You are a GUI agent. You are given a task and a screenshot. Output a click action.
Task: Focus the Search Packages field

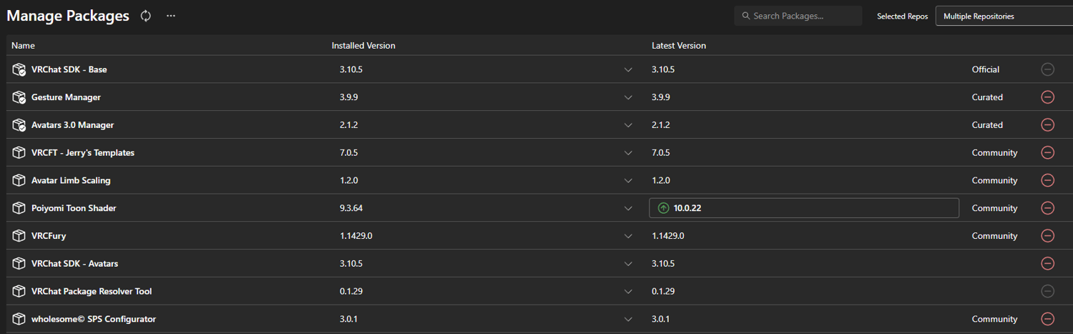[798, 16]
